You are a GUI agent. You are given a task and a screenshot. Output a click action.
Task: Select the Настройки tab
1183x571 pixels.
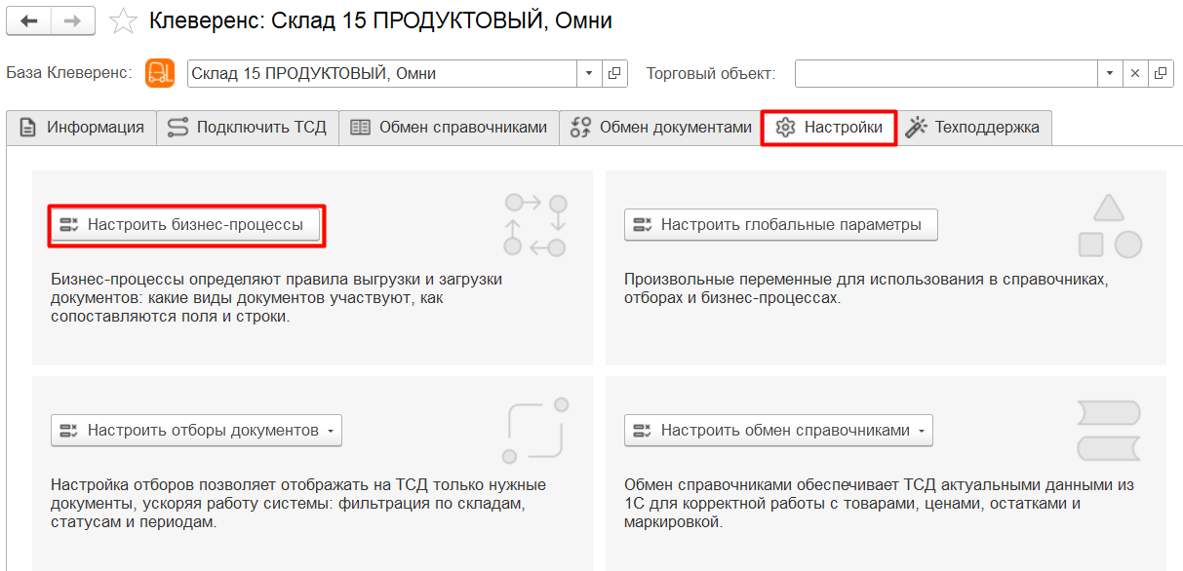(x=829, y=128)
